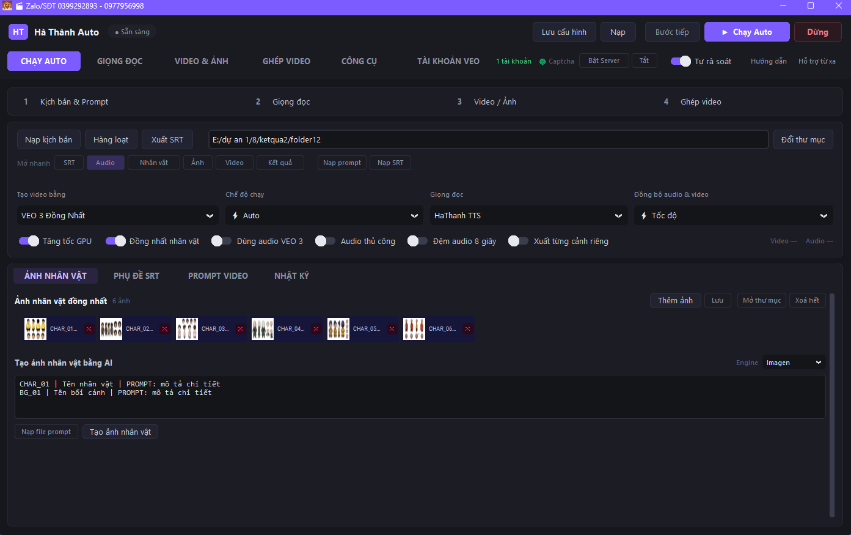
Task: Remove CHAR_05 image with red X icon
Action: (x=392, y=329)
